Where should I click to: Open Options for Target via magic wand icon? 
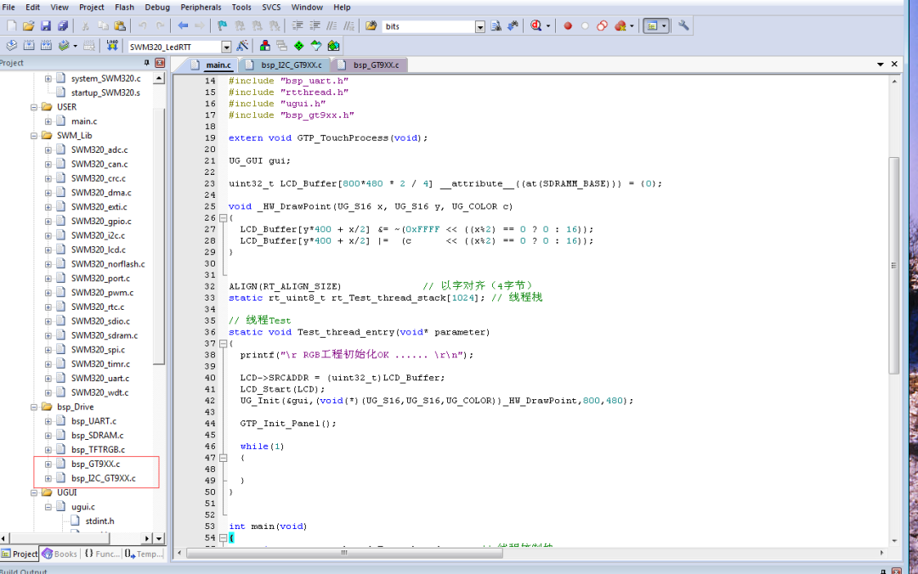(x=241, y=46)
